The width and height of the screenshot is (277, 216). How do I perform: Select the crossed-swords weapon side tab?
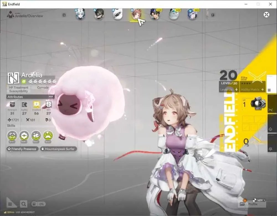pos(272,104)
